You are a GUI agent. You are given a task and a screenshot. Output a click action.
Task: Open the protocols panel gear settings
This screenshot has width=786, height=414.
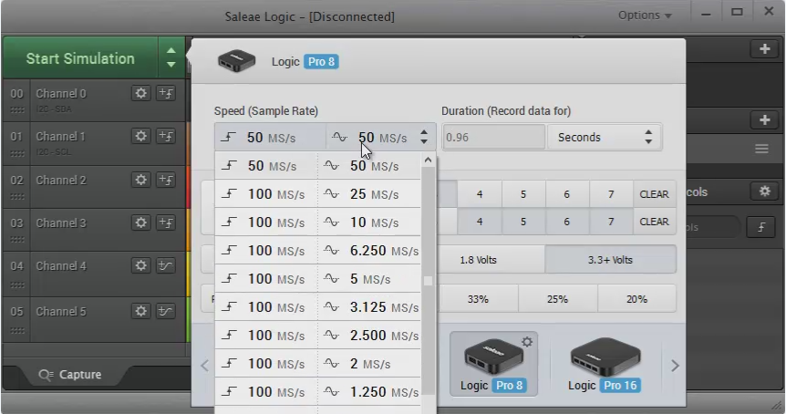[764, 191]
